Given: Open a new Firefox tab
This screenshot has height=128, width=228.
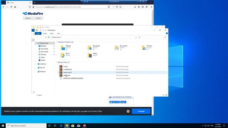Looking at the screenshot, I should point(35,2).
